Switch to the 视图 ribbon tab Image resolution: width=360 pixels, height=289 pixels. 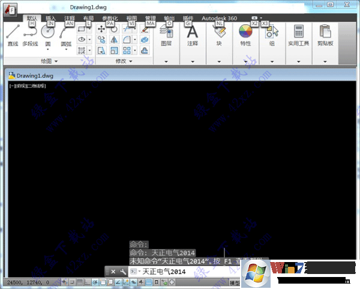131,18
